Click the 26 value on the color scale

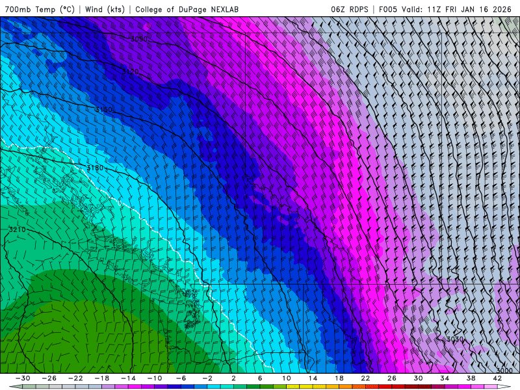tap(392, 378)
